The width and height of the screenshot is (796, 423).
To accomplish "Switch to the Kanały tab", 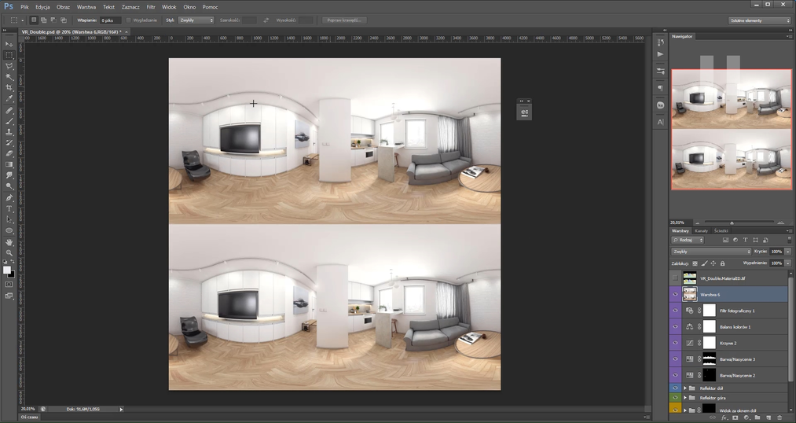I will pos(701,230).
